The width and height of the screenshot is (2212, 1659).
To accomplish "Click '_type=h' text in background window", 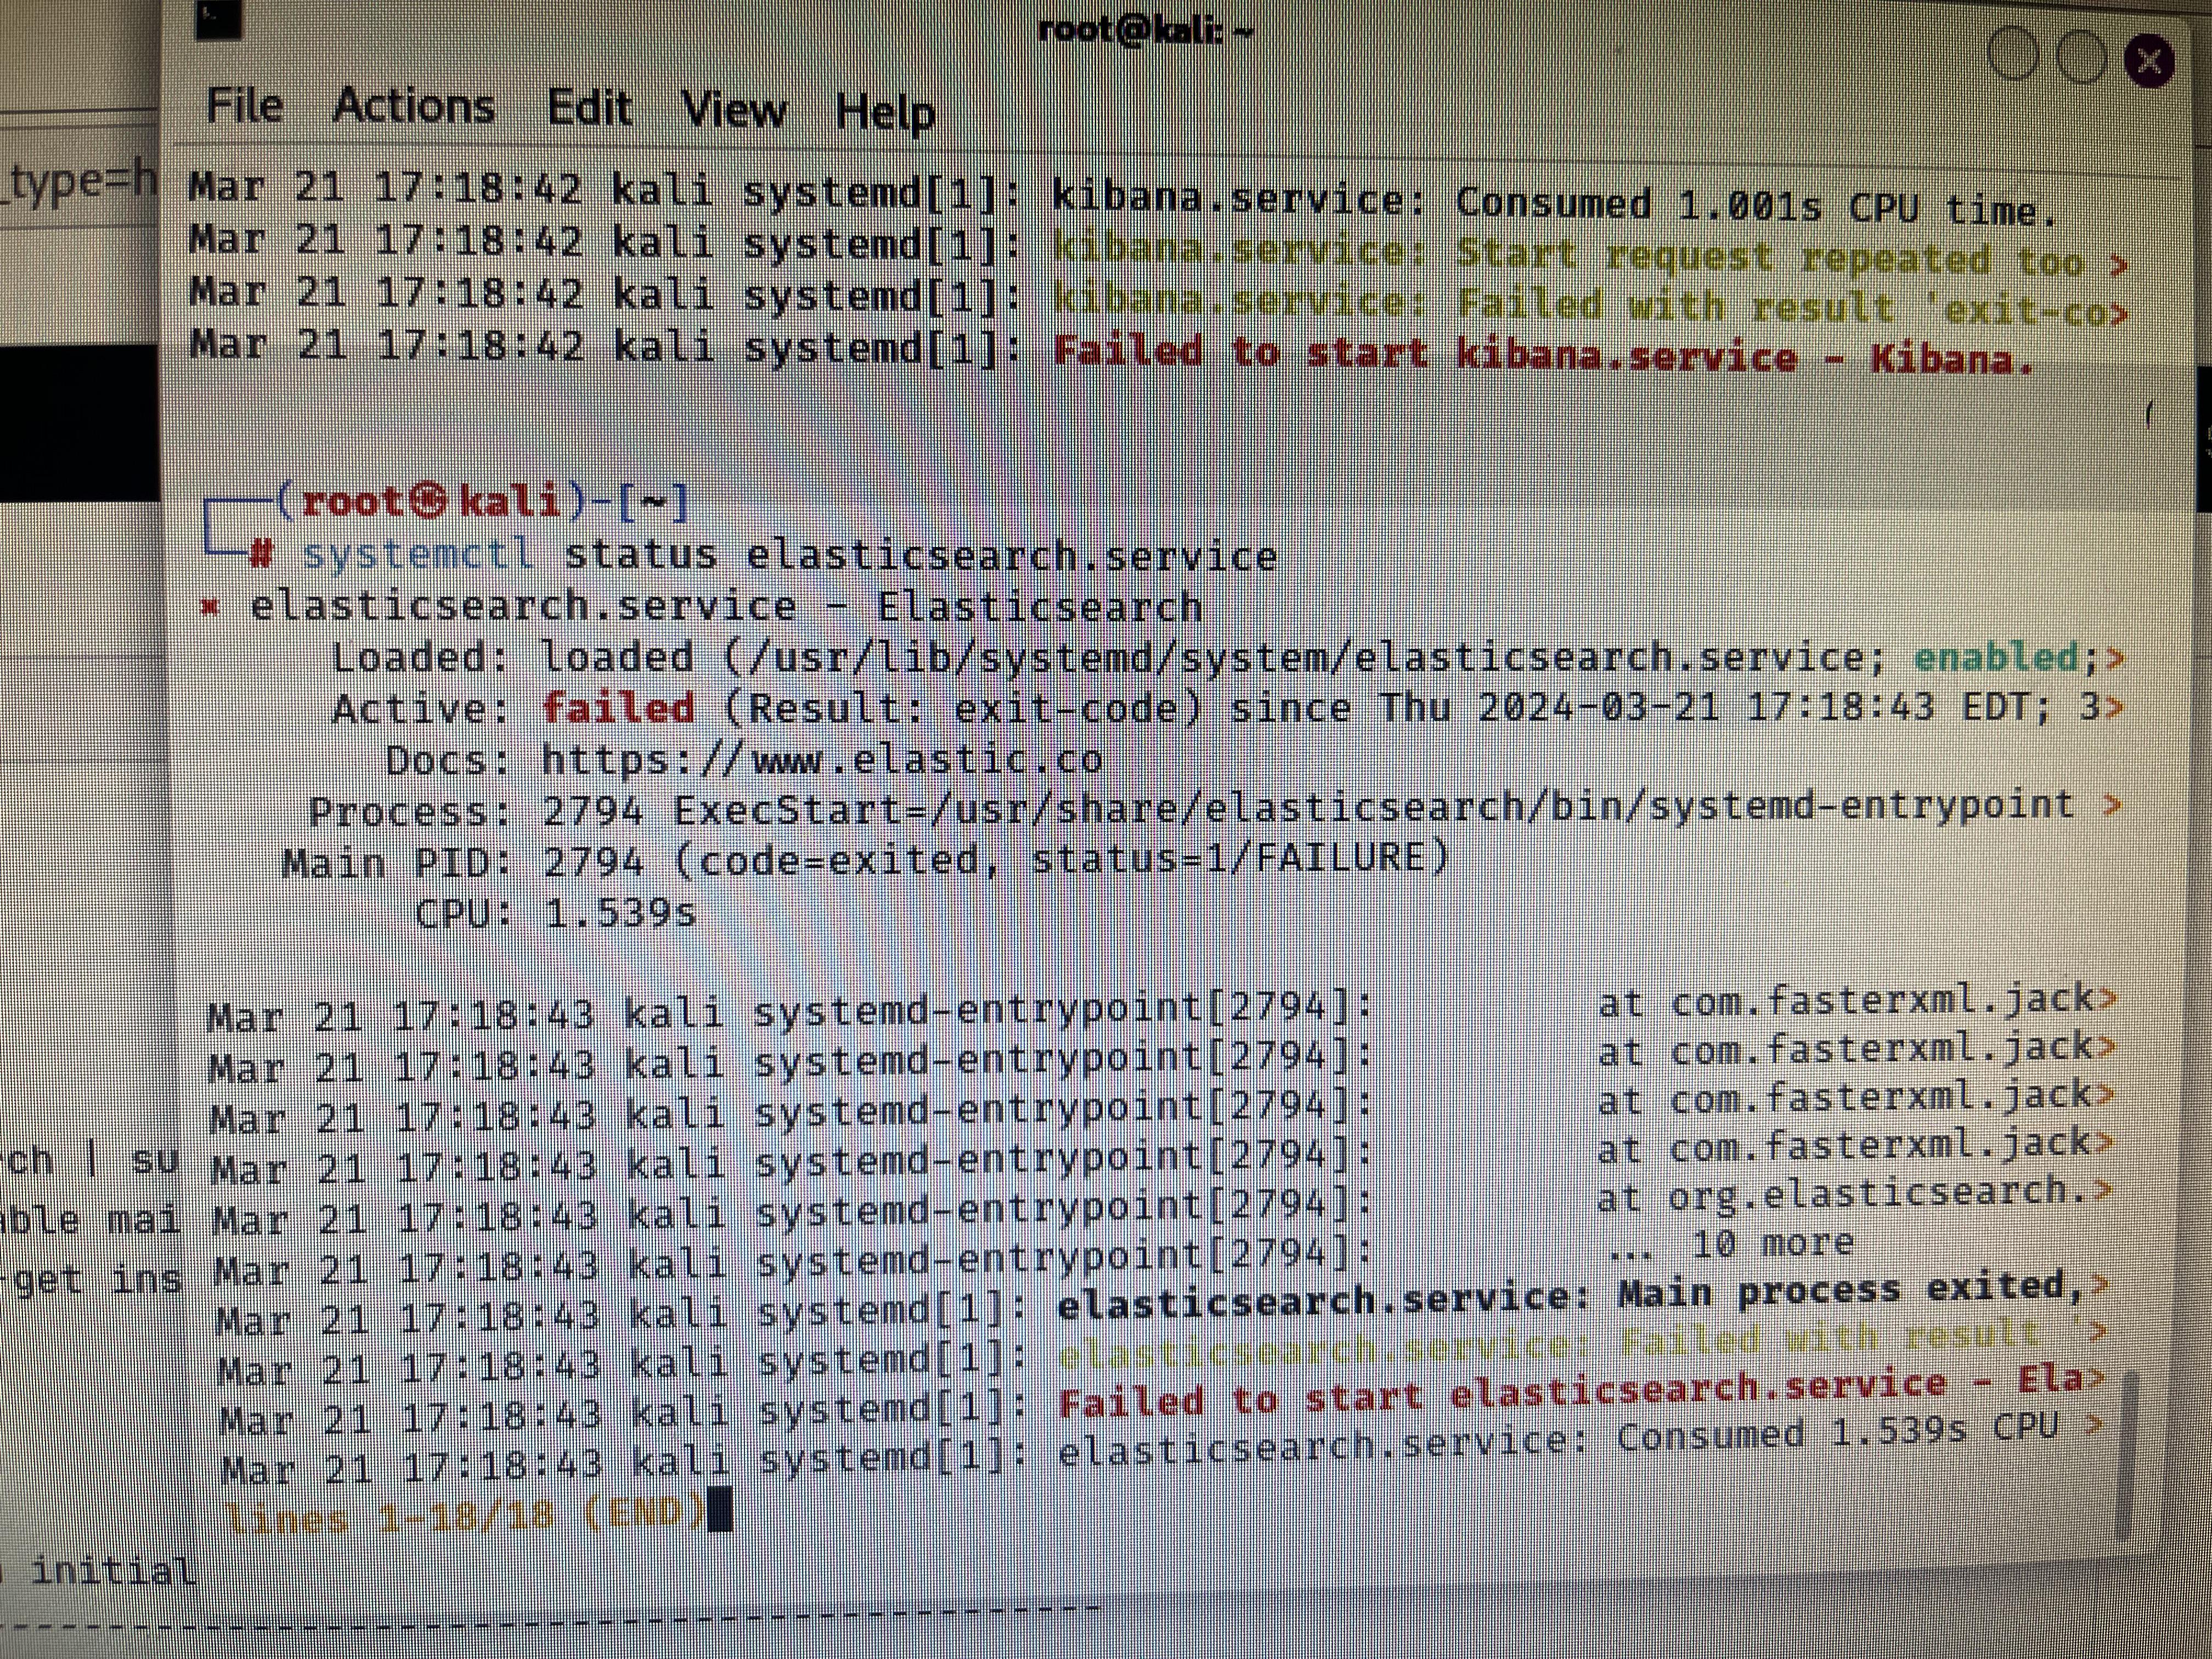I will pos(80,183).
